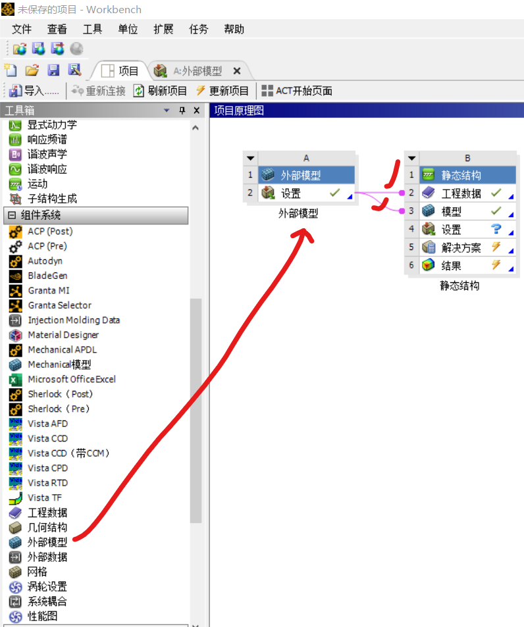Collapse the 组件系统 section
This screenshot has width=524, height=627.
tap(12, 215)
